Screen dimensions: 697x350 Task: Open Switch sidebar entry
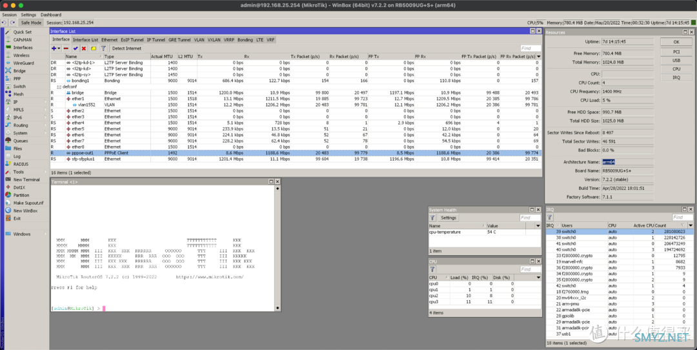[19, 87]
